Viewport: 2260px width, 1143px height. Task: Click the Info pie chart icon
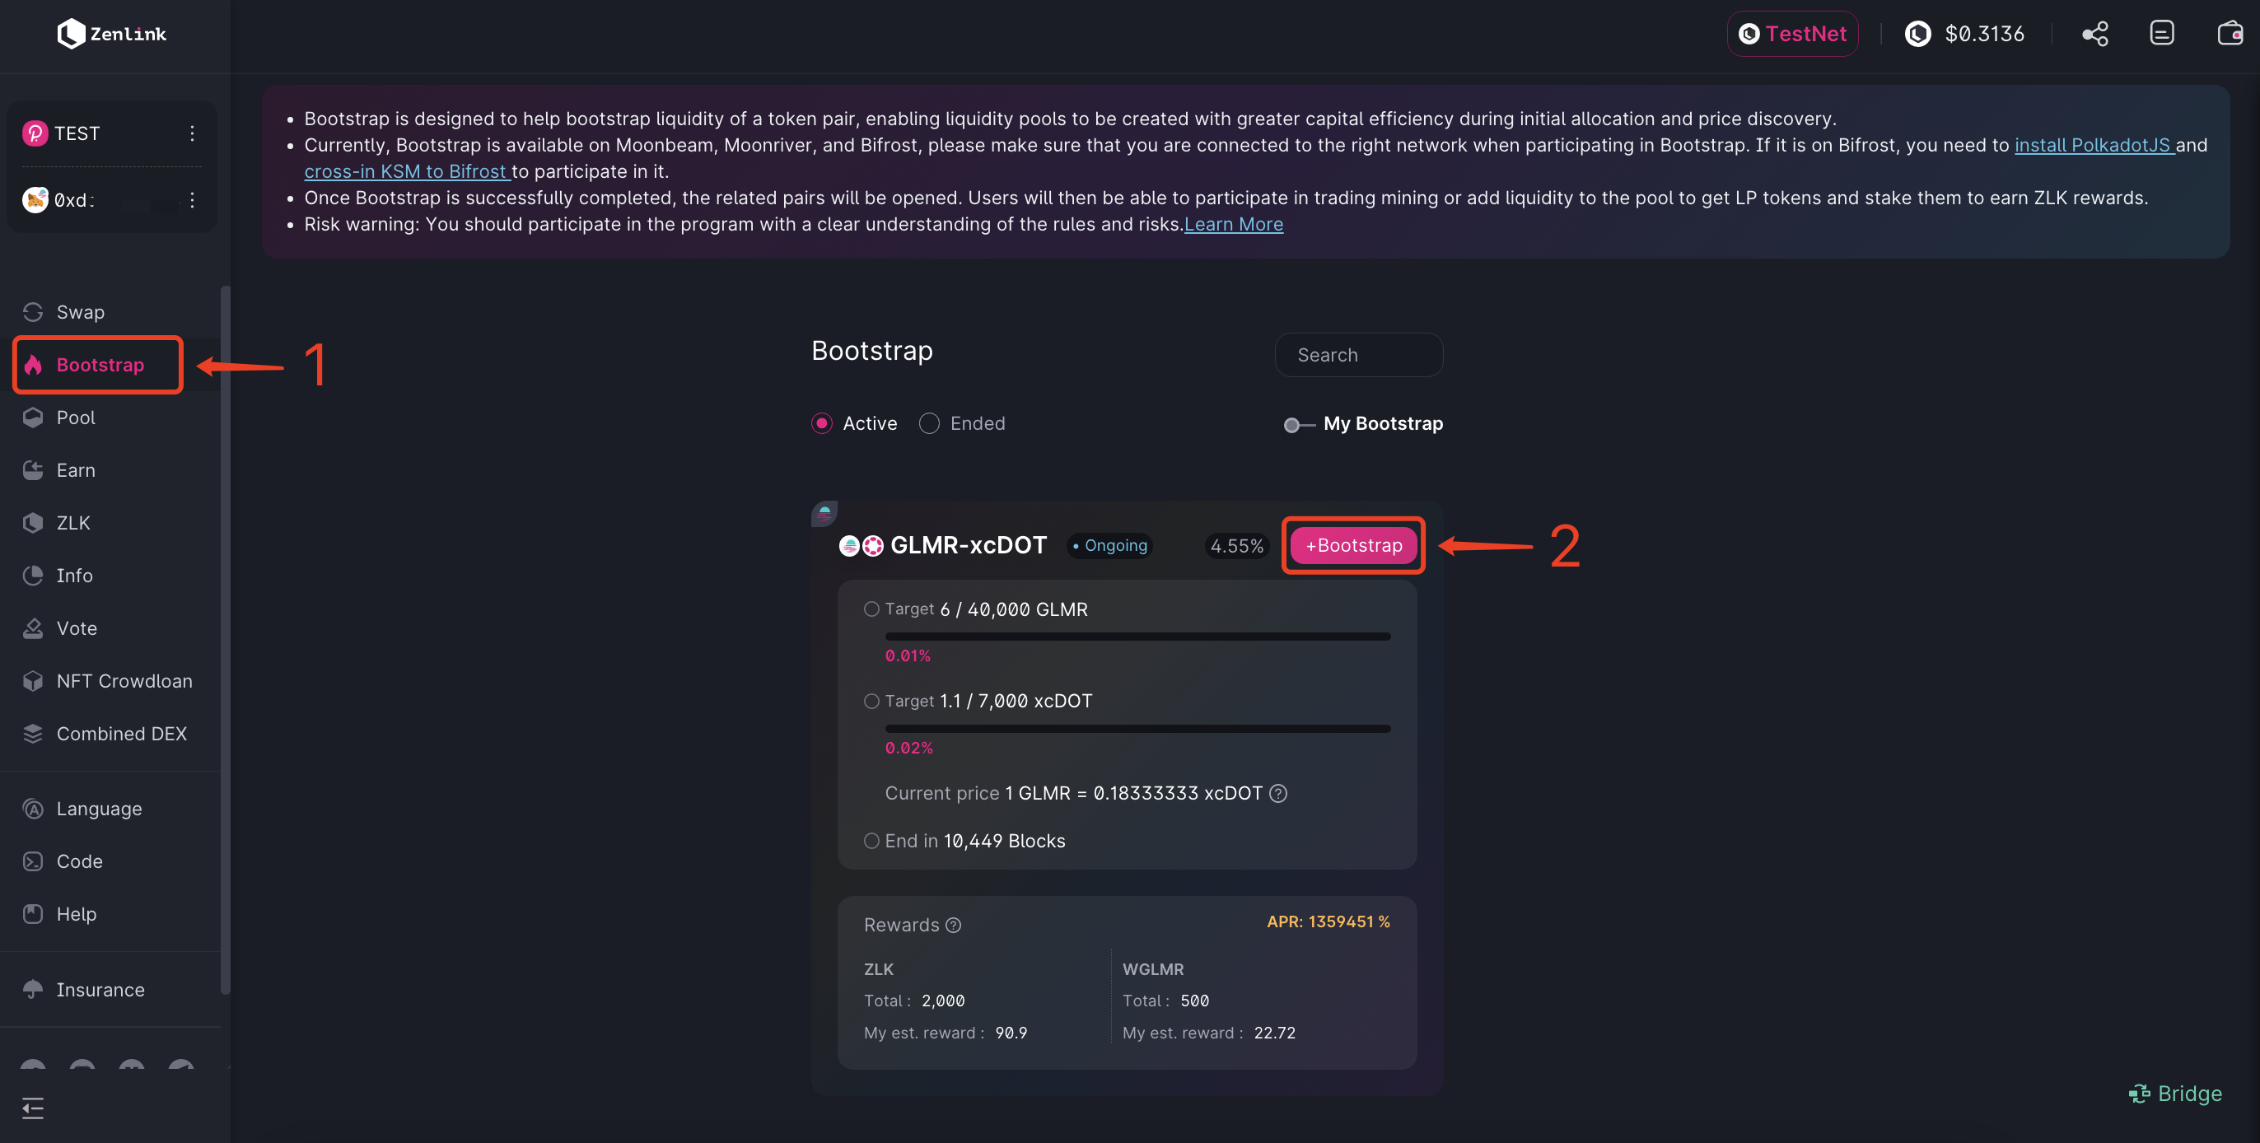coord(33,575)
